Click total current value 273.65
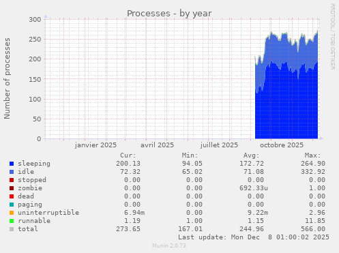 coord(128,229)
